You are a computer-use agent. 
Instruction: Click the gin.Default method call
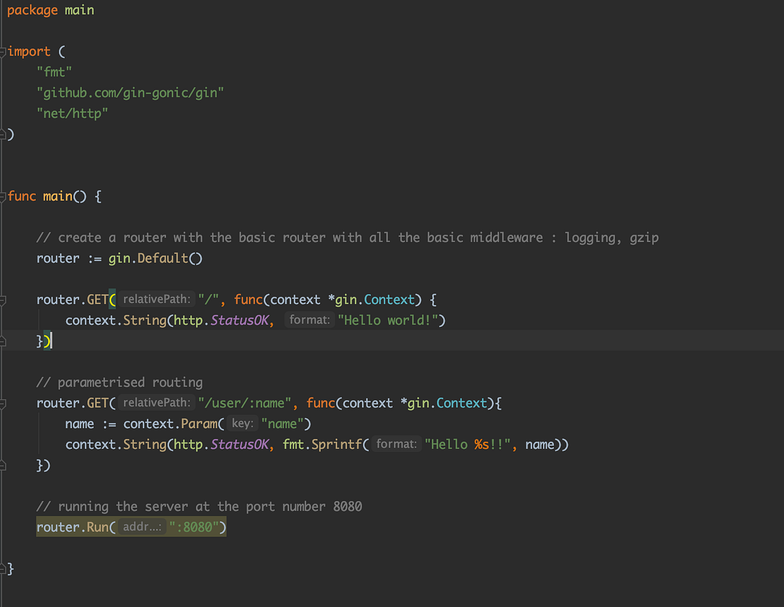(x=155, y=258)
